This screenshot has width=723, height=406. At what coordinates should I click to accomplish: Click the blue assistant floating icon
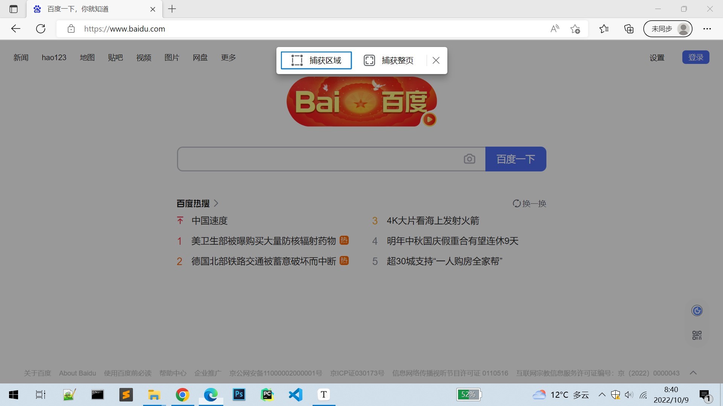click(697, 311)
